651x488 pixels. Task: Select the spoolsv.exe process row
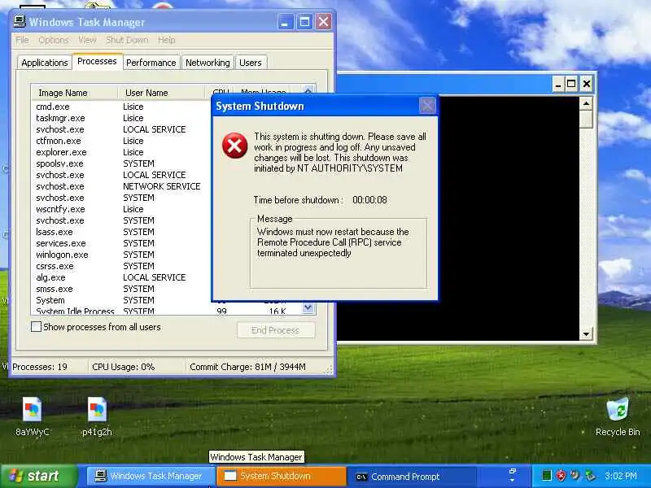(121, 163)
